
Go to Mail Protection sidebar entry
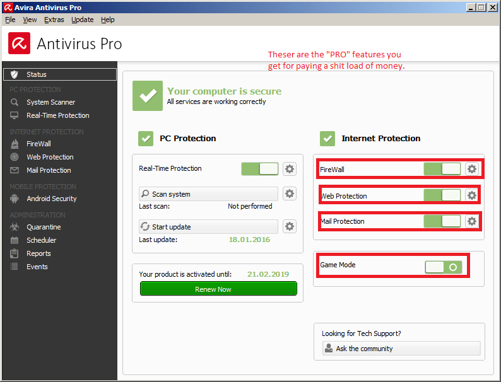(x=49, y=170)
